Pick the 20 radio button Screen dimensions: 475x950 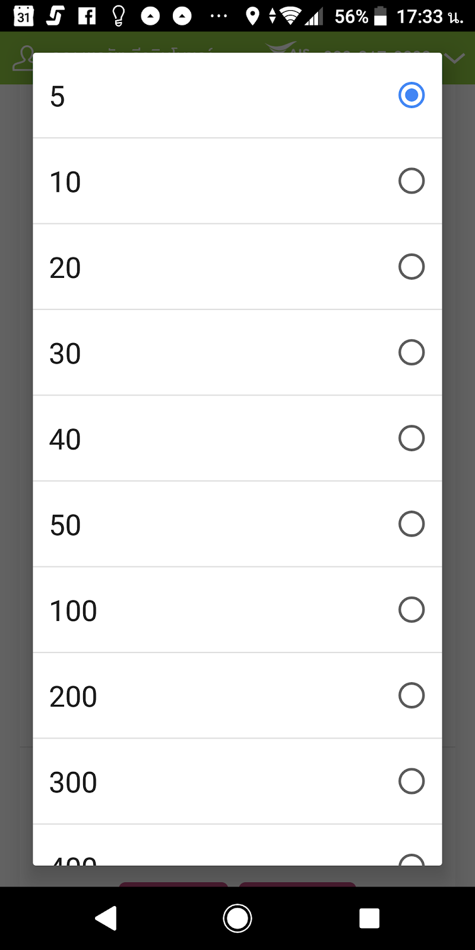[411, 267]
